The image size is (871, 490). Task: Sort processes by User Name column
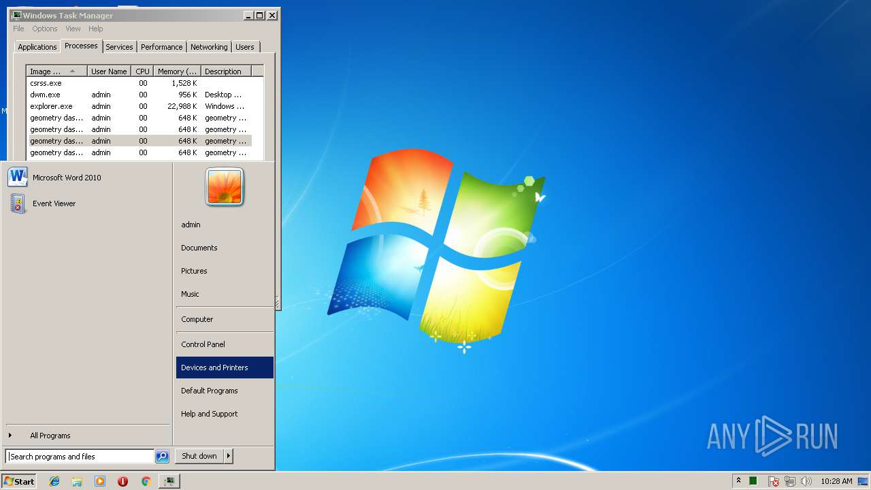[x=109, y=71]
